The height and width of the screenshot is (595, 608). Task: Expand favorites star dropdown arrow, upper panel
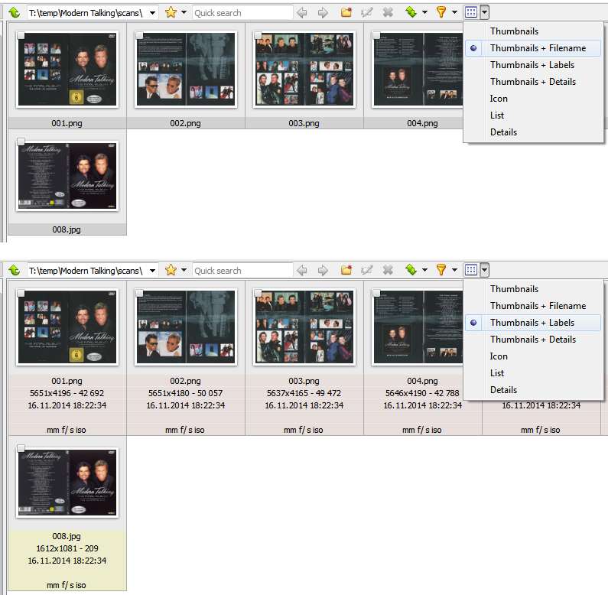coord(184,12)
